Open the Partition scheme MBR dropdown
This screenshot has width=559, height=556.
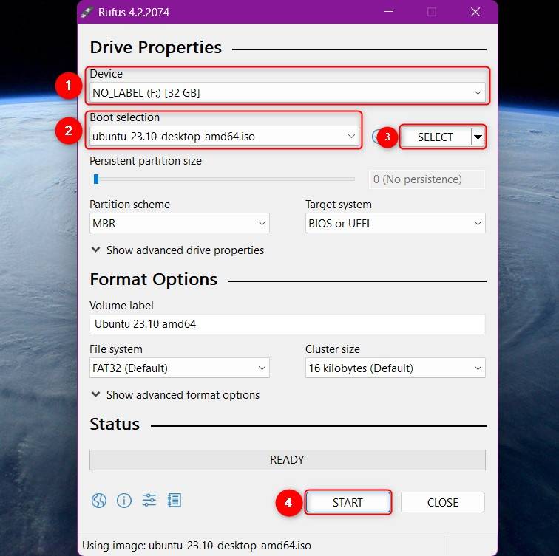pos(179,223)
